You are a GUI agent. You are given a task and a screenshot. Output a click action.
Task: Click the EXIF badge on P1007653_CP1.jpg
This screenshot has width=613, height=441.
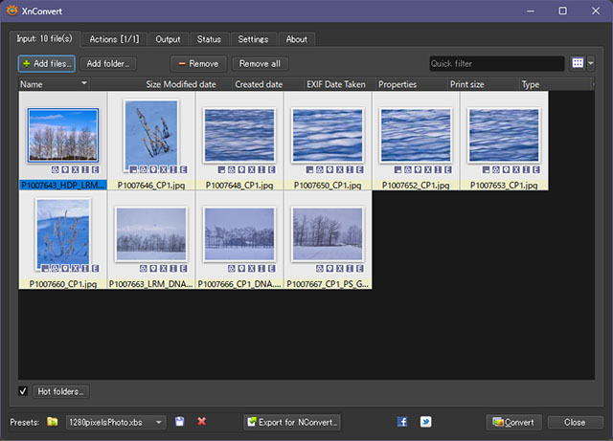(x=536, y=169)
